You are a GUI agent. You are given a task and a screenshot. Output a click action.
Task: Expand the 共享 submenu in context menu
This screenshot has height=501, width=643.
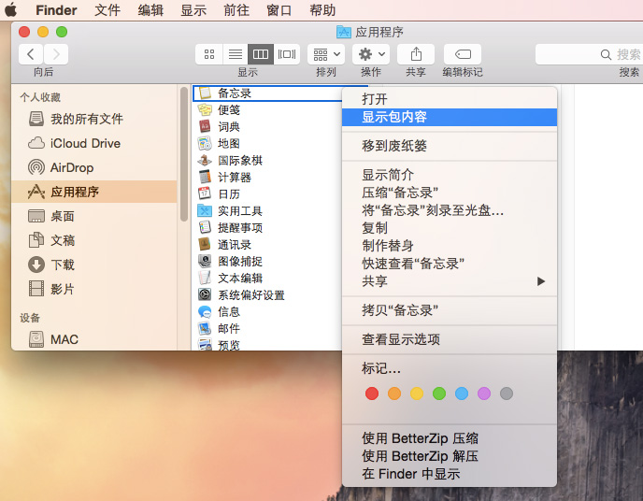click(x=450, y=281)
